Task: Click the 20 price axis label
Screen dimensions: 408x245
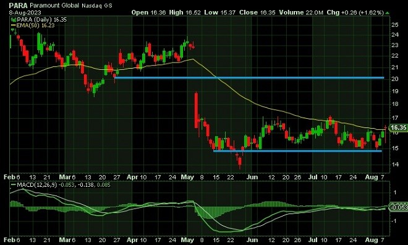Action: coord(395,79)
